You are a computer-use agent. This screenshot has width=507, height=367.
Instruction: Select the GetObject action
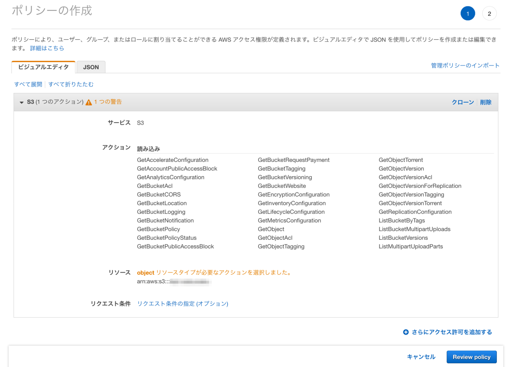pos(271,229)
